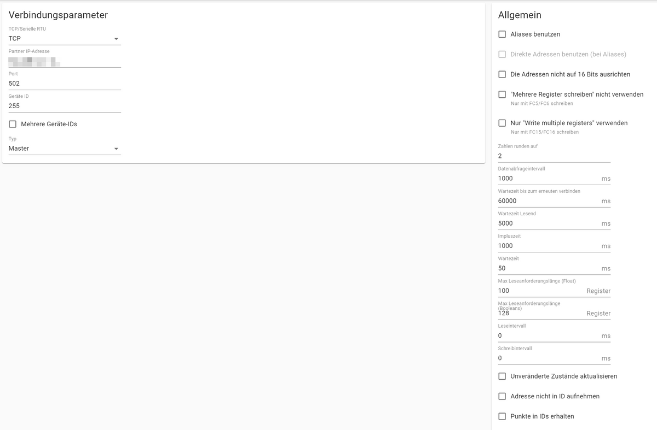This screenshot has width=657, height=430.
Task: Check Die Adressen nicht auf 16 Bits ausrichten
Action: pos(502,74)
